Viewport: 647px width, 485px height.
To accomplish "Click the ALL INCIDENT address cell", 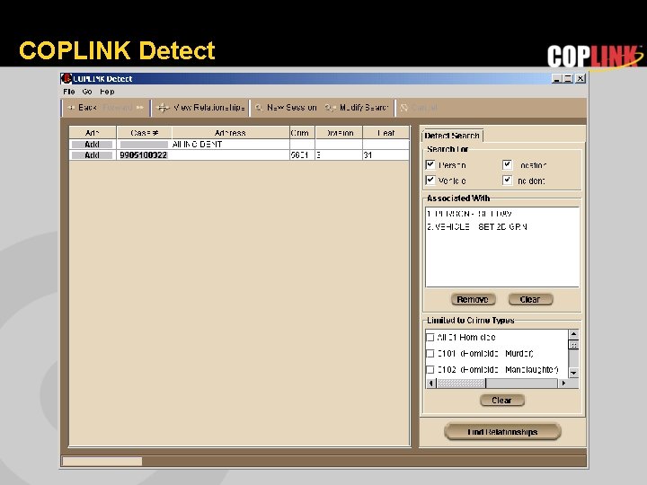I will tap(230, 145).
